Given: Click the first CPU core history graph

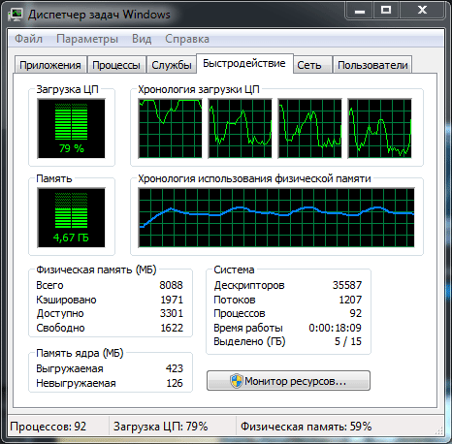Looking at the screenshot, I should tap(170, 129).
